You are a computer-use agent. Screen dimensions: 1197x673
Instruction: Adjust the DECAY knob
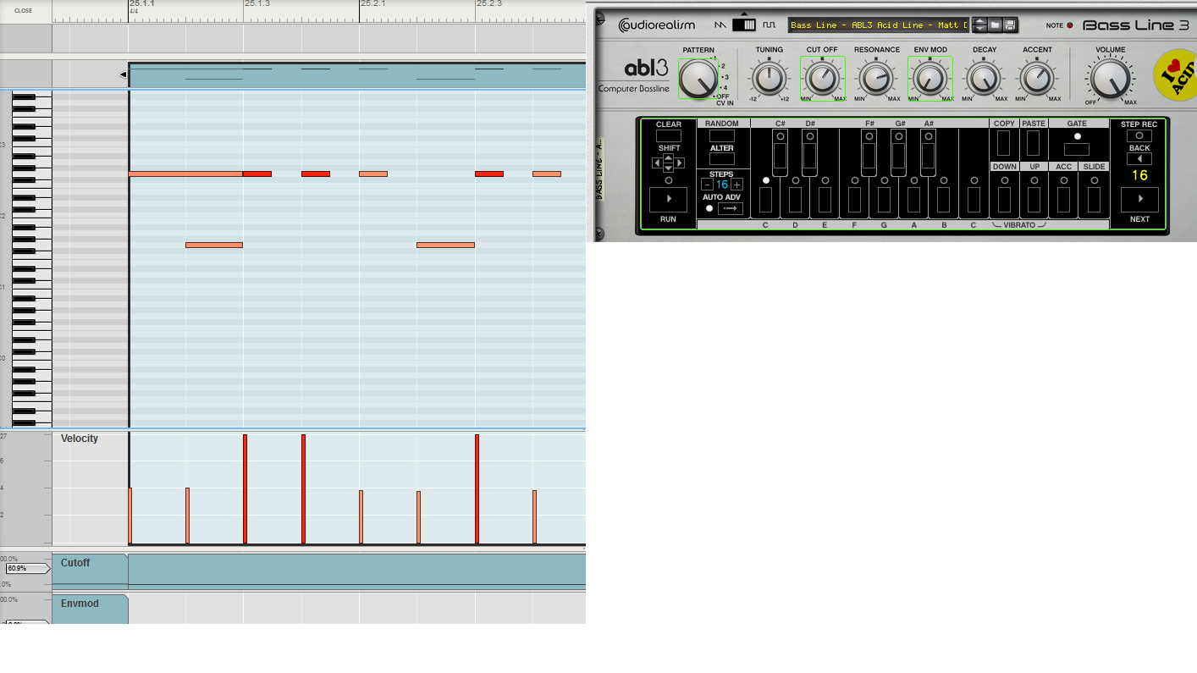(984, 79)
